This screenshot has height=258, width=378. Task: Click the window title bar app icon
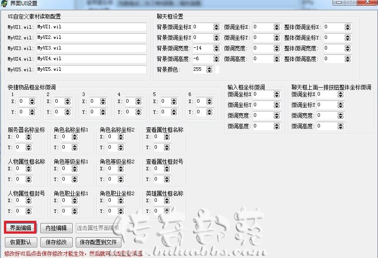pos(4,4)
